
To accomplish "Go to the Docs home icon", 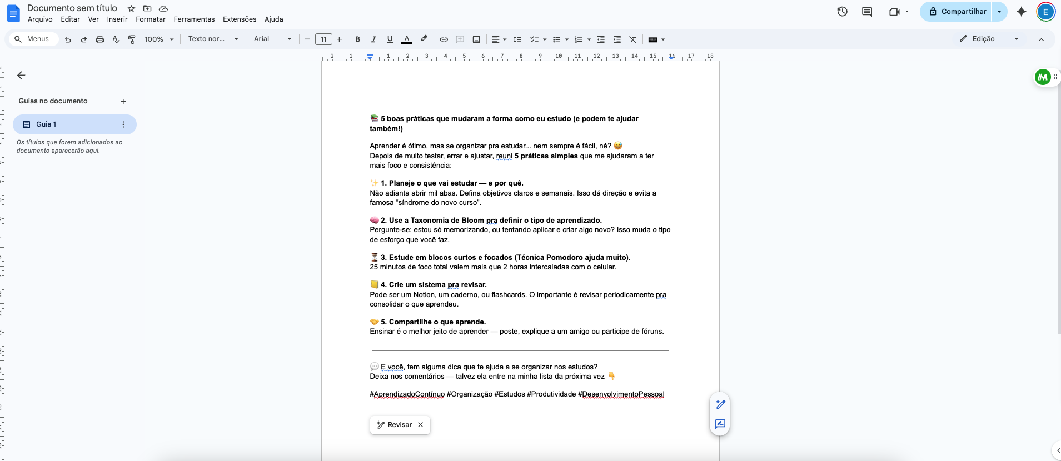I will [13, 13].
